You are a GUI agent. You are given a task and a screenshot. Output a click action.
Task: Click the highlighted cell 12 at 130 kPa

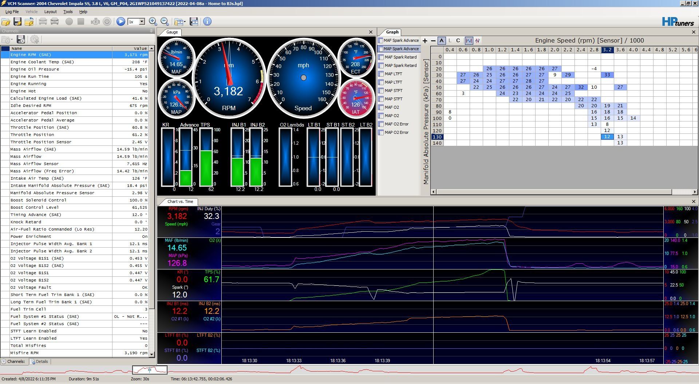pyautogui.click(x=607, y=137)
